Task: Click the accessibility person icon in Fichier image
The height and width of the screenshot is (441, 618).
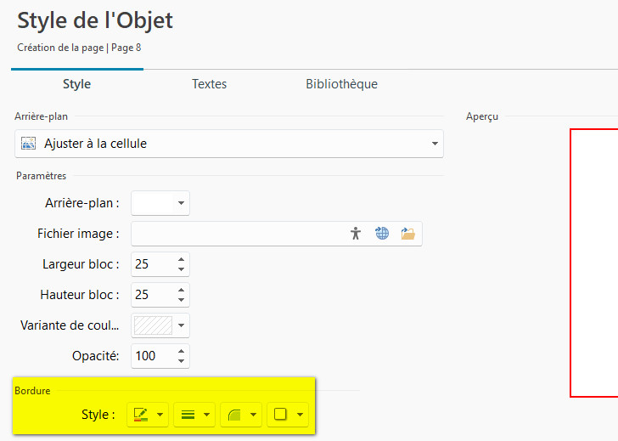Action: (356, 234)
